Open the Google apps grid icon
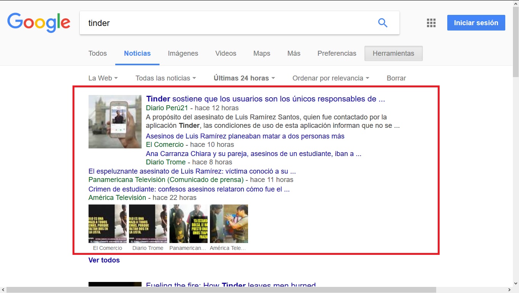The image size is (519, 293). [x=431, y=23]
